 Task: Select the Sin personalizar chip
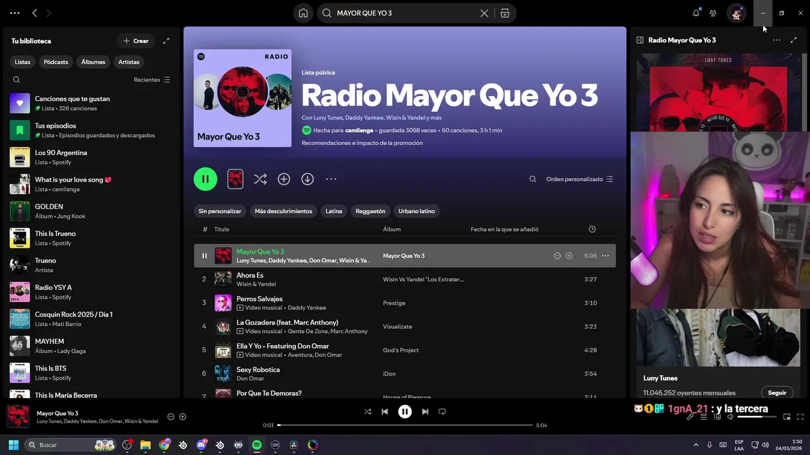[220, 211]
